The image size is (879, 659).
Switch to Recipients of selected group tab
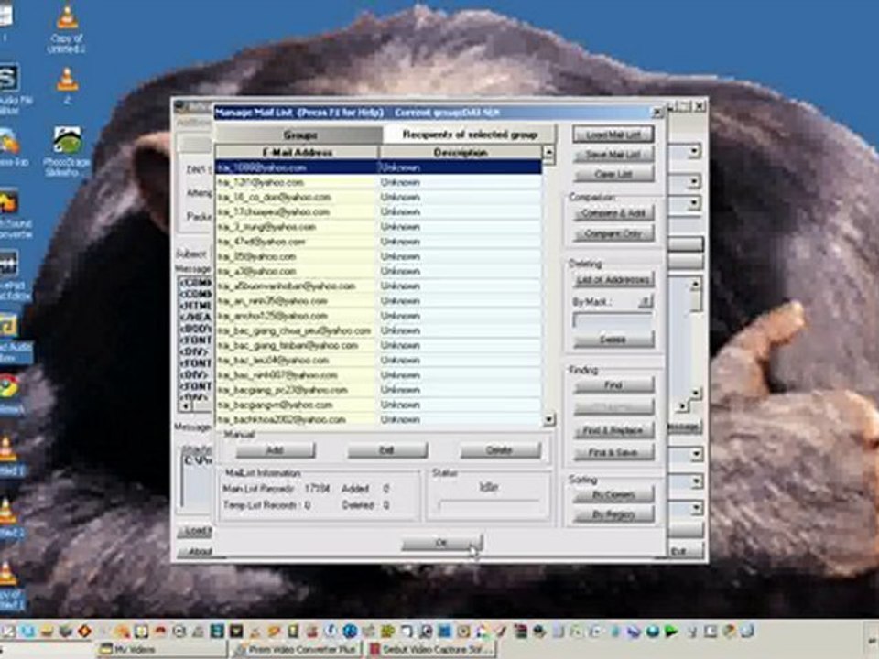(470, 135)
